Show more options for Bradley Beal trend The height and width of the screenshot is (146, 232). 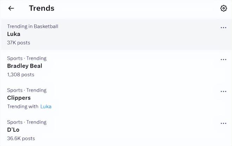[x=223, y=60]
